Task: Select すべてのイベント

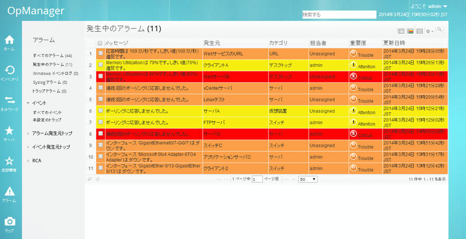Action: pos(47,113)
